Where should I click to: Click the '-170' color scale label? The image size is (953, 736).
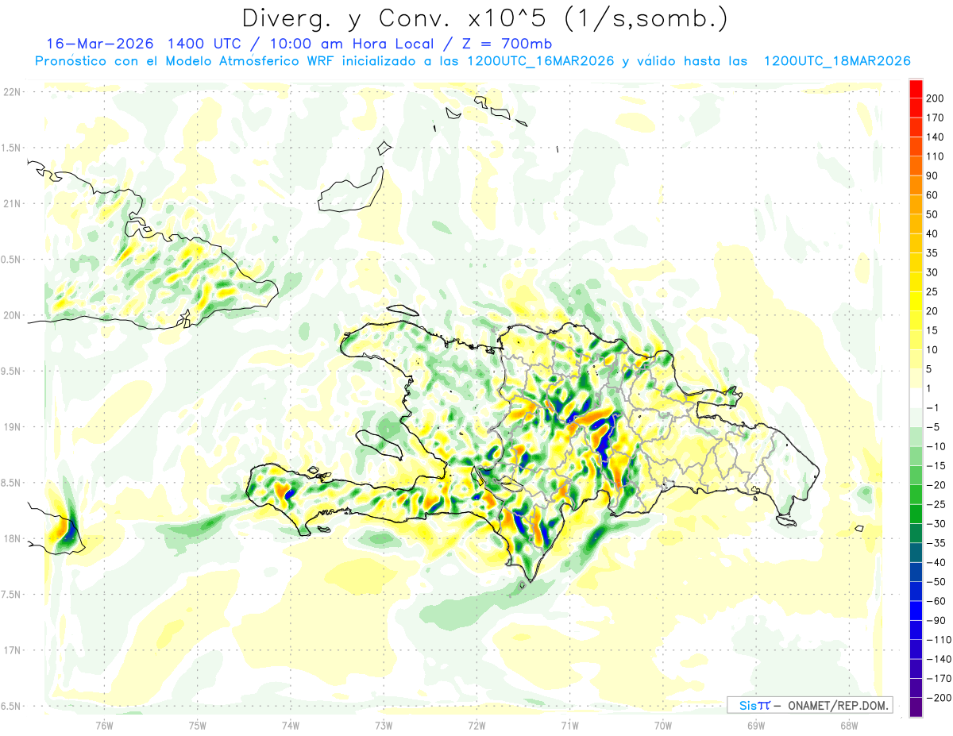937,679
